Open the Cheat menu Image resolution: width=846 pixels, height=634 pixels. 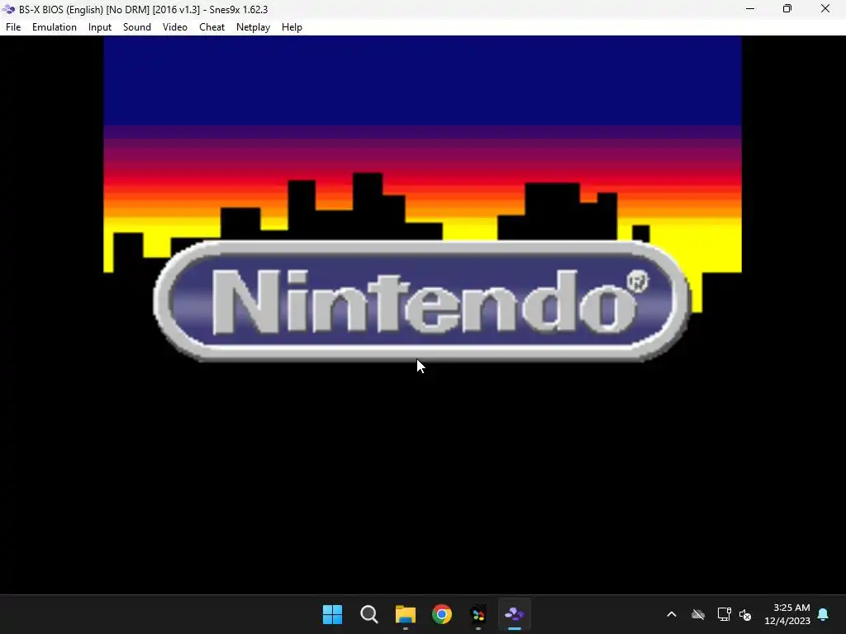coord(211,27)
